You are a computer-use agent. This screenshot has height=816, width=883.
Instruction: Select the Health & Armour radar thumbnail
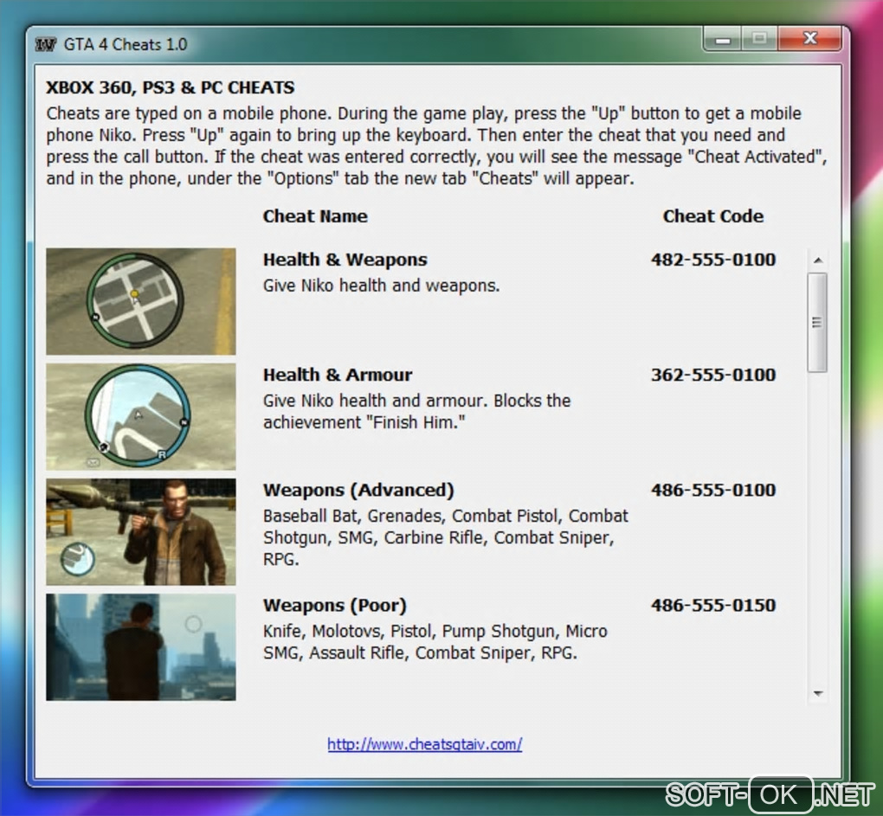(141, 416)
